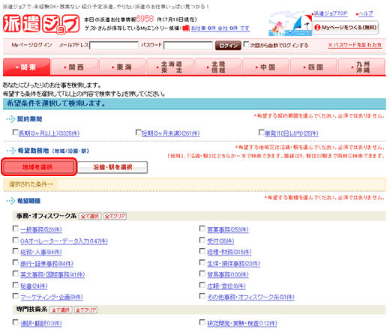Check the 貿易事務 checkbox
Viewport: 390px width, 329px height.
click(202, 274)
